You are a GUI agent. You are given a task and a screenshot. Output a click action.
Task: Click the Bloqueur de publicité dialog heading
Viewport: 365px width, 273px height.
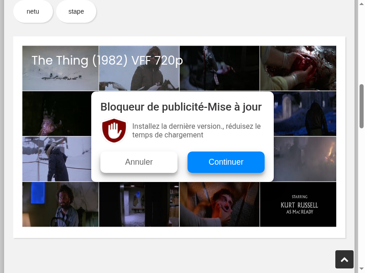[x=181, y=107]
